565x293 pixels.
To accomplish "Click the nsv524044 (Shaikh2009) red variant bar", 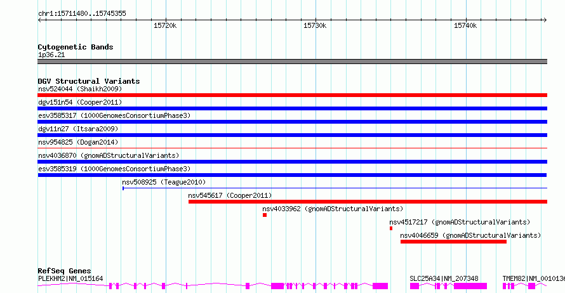I will tap(292, 95).
